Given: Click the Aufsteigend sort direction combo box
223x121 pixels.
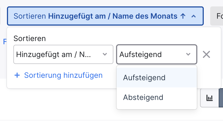Looking at the screenshot, I should (157, 54).
